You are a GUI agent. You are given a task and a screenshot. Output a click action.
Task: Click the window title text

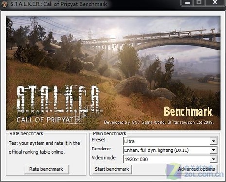(x=59, y=4)
